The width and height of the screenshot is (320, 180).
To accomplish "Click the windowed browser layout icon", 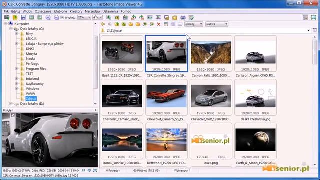I will tap(305, 17).
